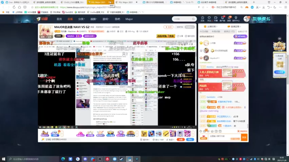Viewport: 289px width, 162px height.
Task: Open the followed (关注) heart icon
Action: [x=209, y=18]
